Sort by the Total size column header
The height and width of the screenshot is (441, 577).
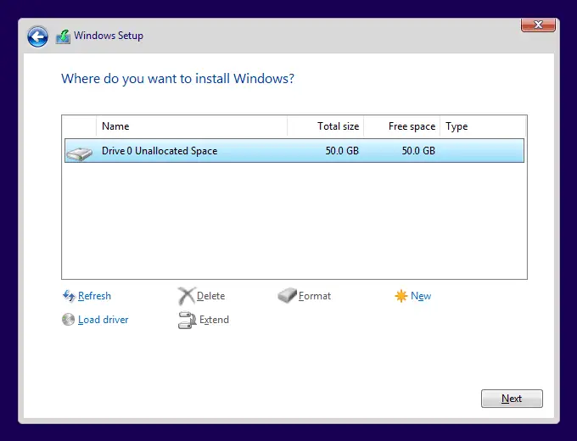click(x=326, y=126)
